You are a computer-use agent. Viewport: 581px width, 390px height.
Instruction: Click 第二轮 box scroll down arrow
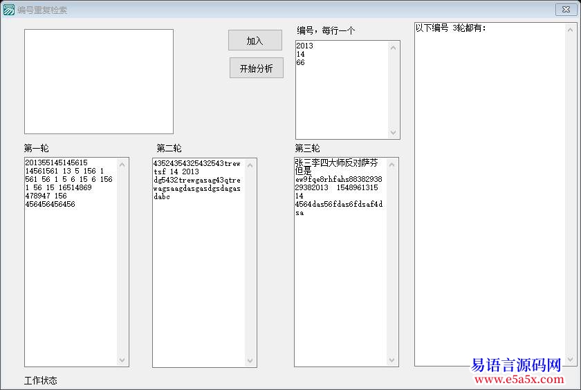250,360
